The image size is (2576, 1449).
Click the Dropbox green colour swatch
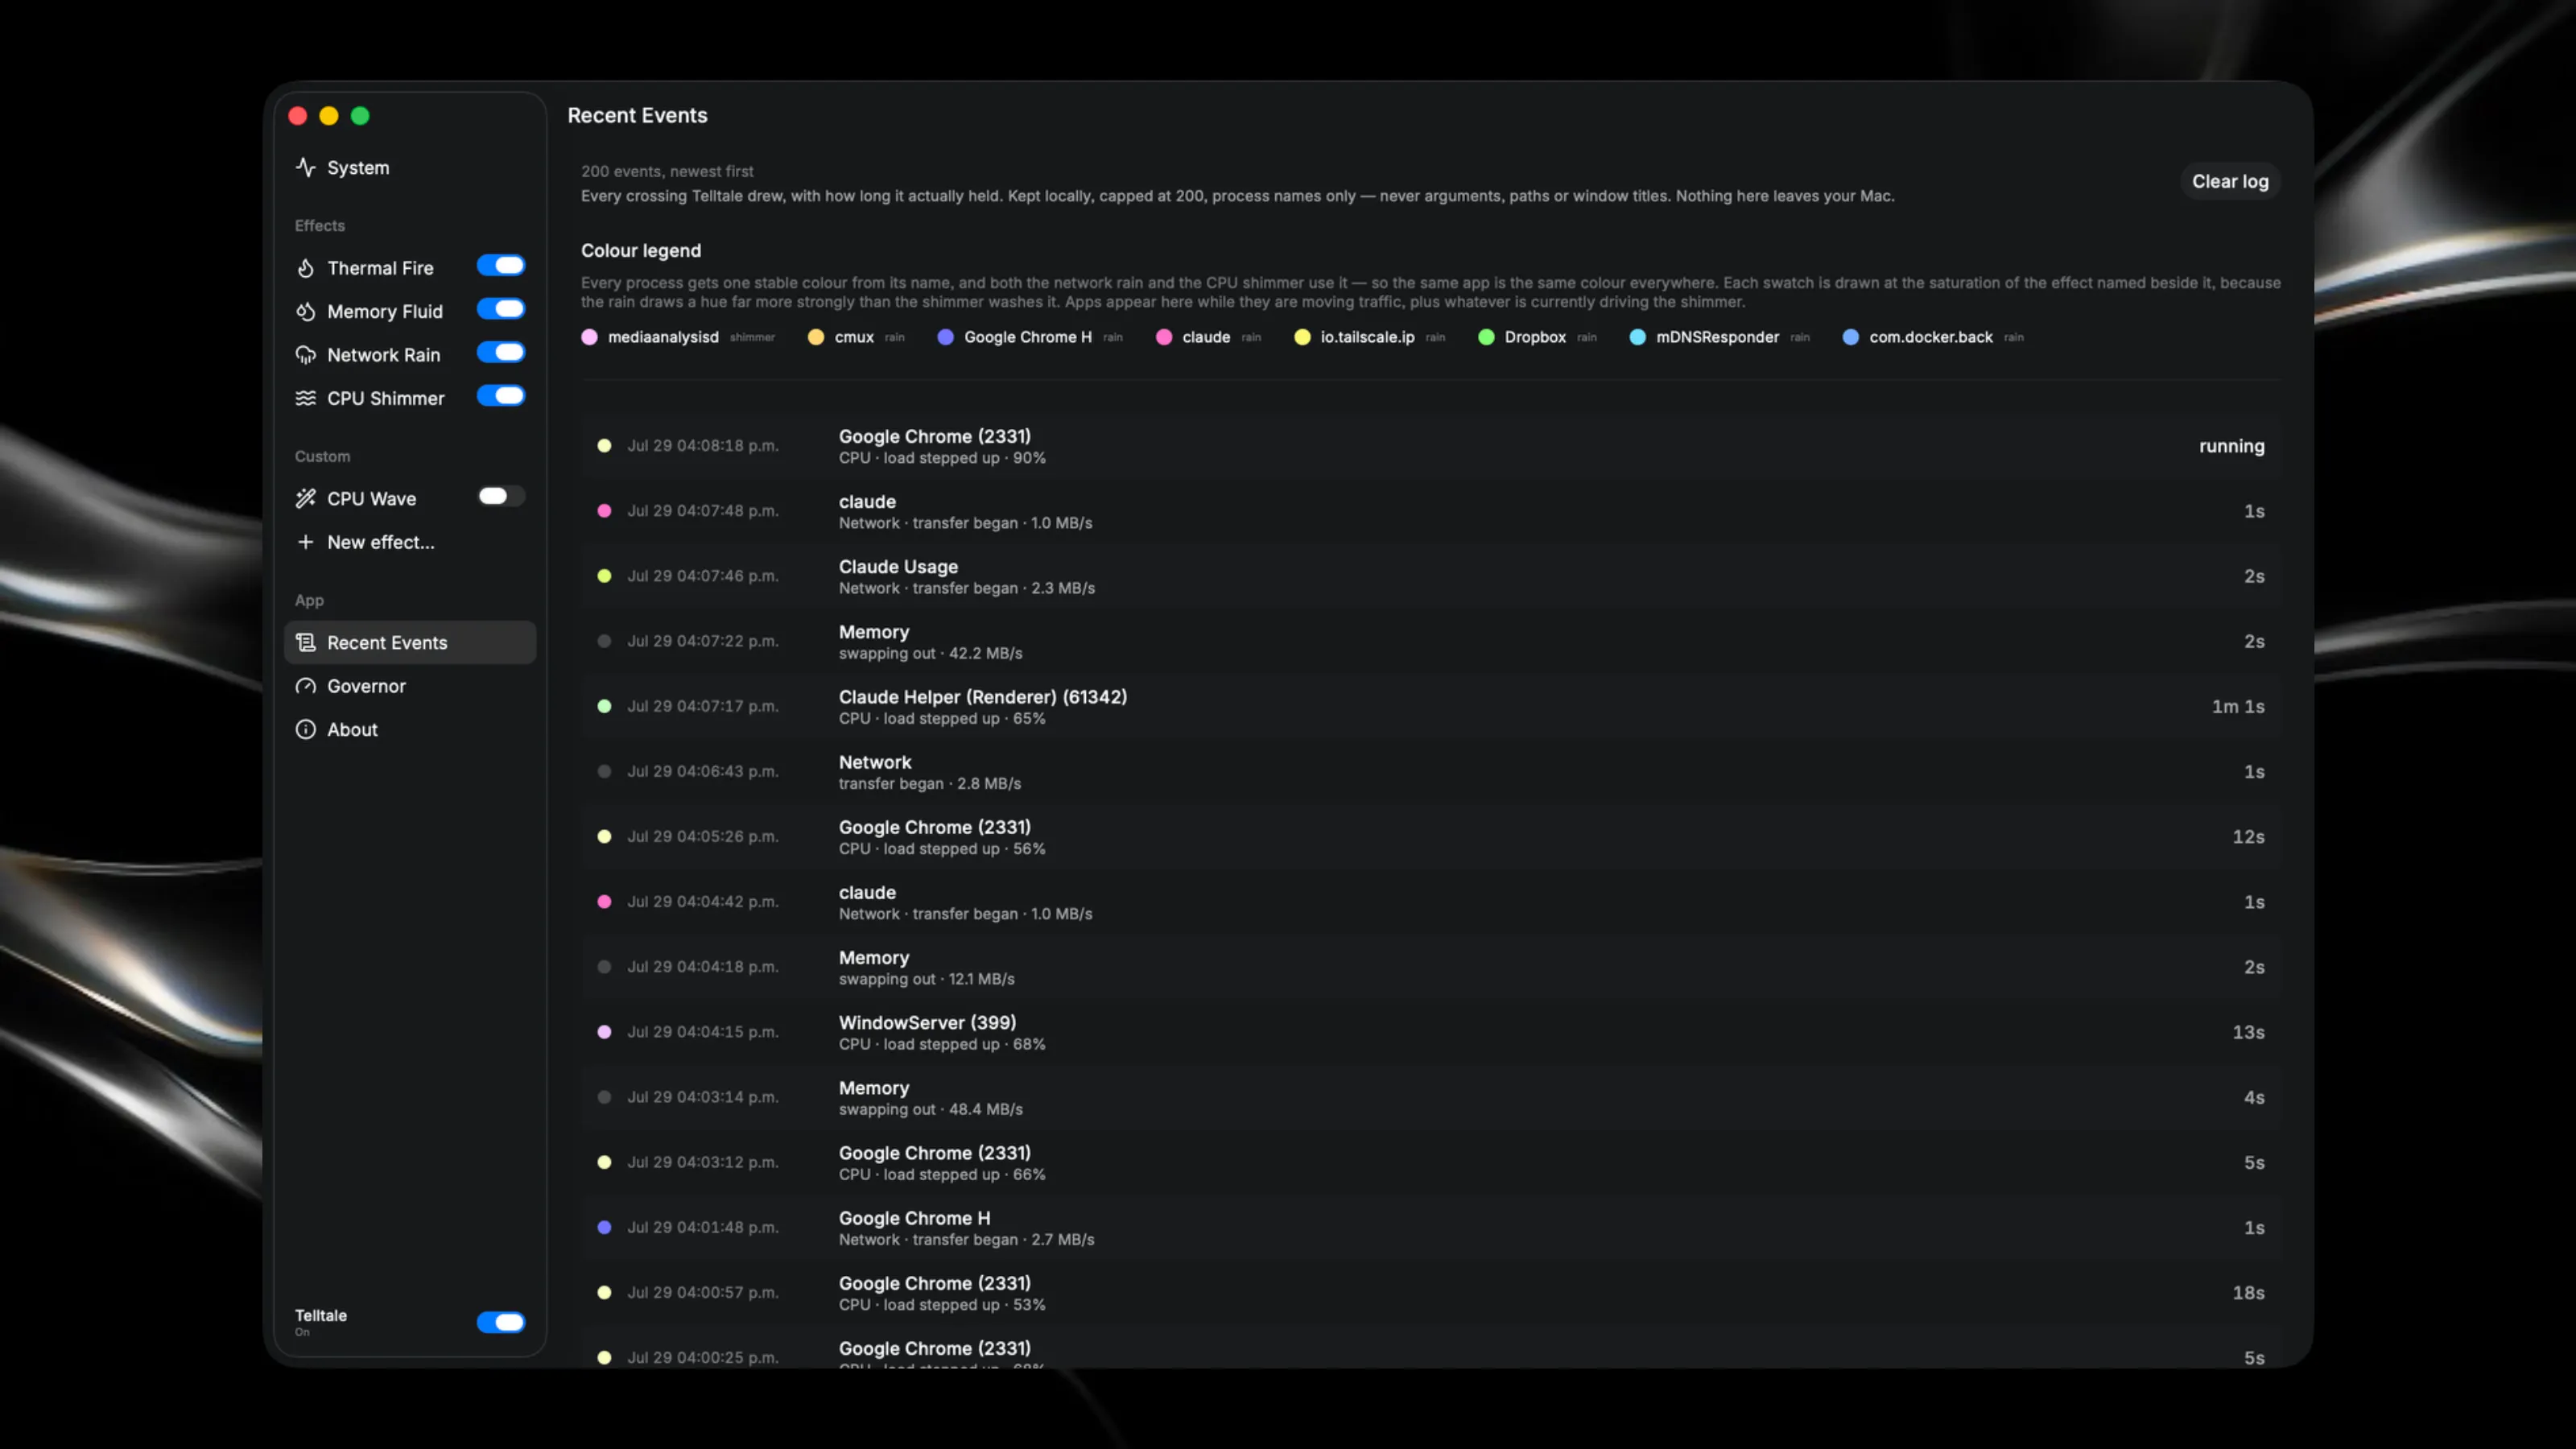(1486, 337)
